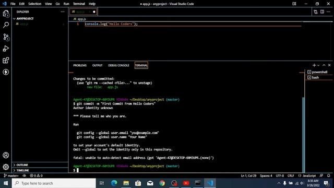Open the Help menu
The height and width of the screenshot is (188, 334).
pyautogui.click(x=92, y=4)
